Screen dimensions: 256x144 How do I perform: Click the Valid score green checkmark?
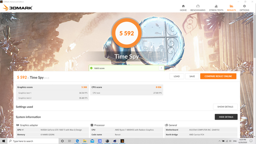92,68
